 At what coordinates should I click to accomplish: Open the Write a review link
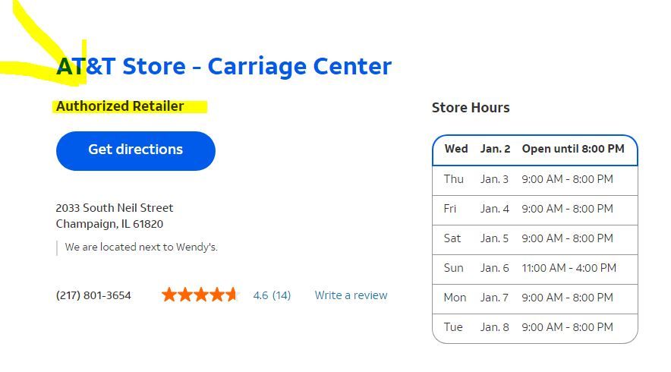pyautogui.click(x=351, y=295)
